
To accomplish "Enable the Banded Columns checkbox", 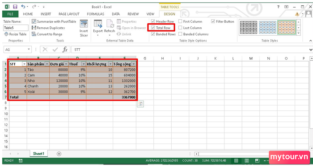I will pyautogui.click(x=180, y=34).
